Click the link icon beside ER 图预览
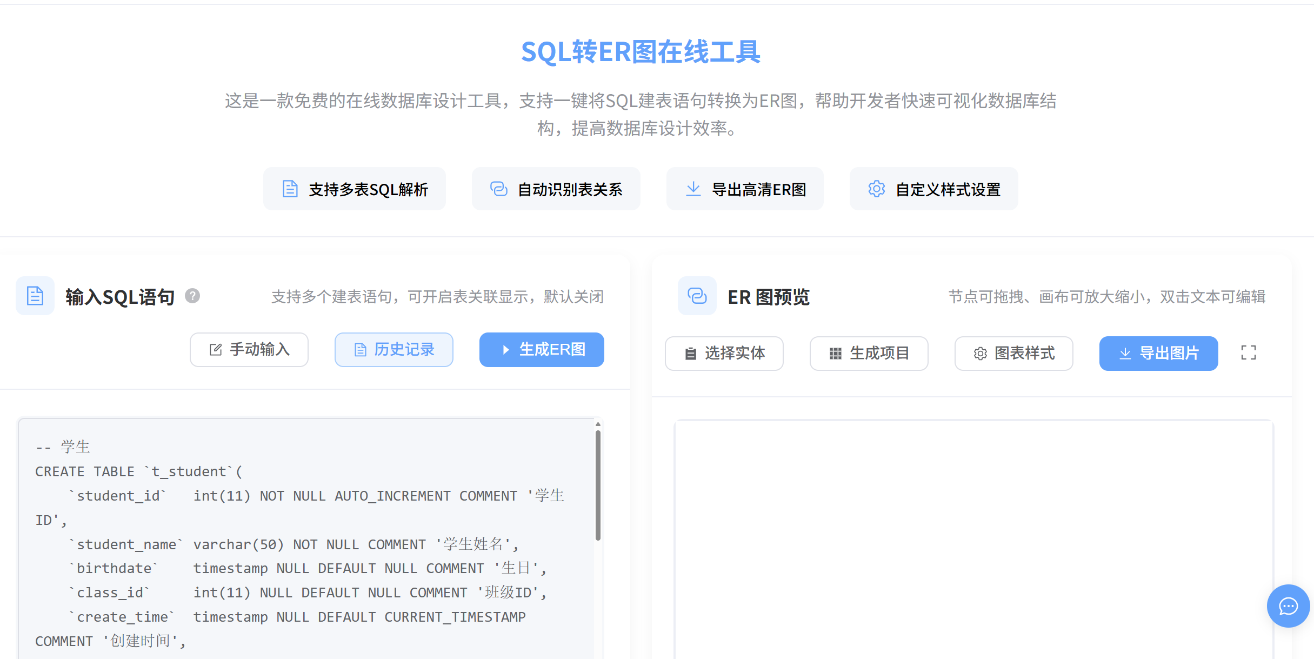Screen dimensions: 1314x659 click(697, 296)
